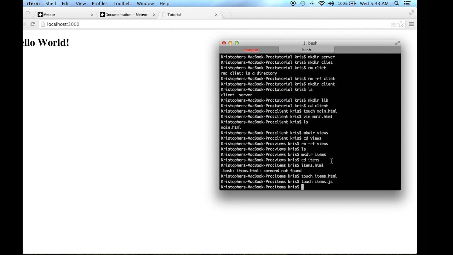Minimize the iTerm window
This screenshot has height=255, width=453.
coord(230,43)
